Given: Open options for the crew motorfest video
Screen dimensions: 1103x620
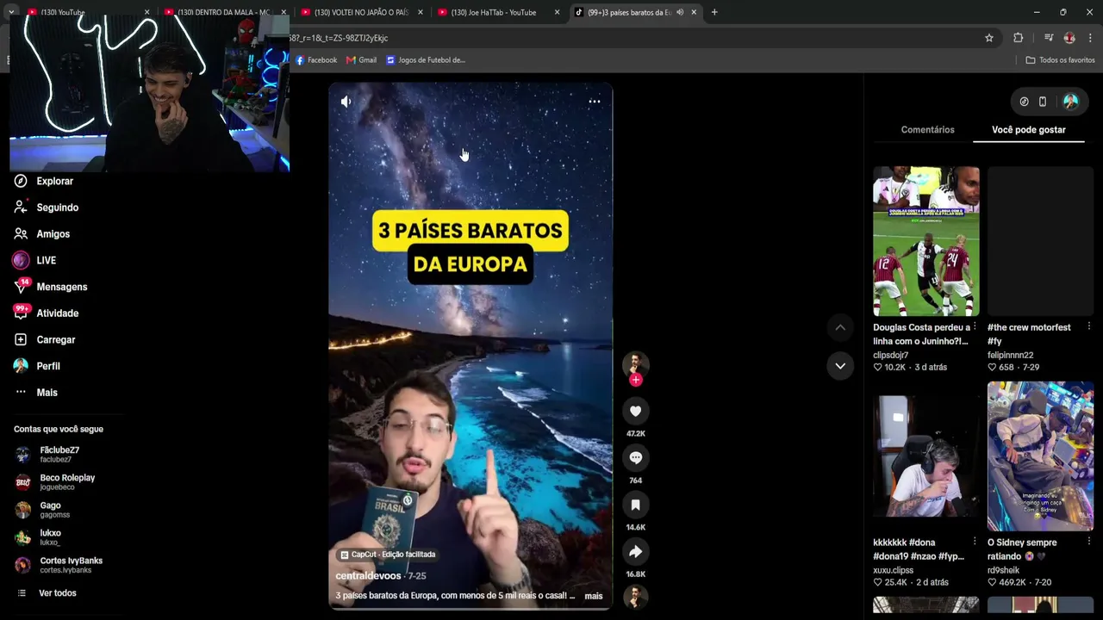Looking at the screenshot, I should click(1089, 326).
